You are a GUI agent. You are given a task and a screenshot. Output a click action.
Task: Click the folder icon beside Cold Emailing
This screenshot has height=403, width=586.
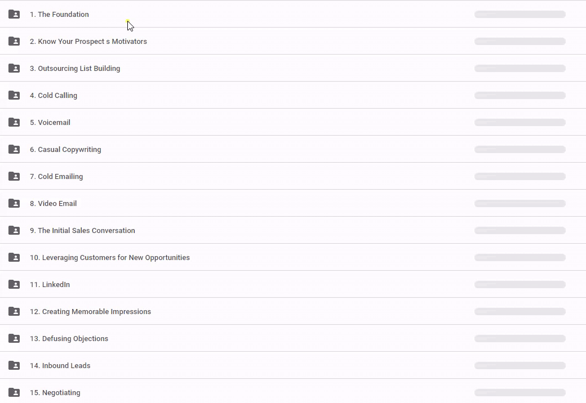tap(14, 176)
